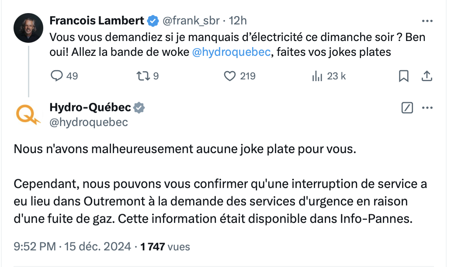This screenshot has height=267, width=451.
Task: View analytics showing 23 k views
Action: pyautogui.click(x=329, y=76)
